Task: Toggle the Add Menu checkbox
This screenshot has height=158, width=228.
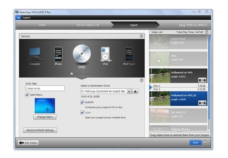Action: pos(27,95)
